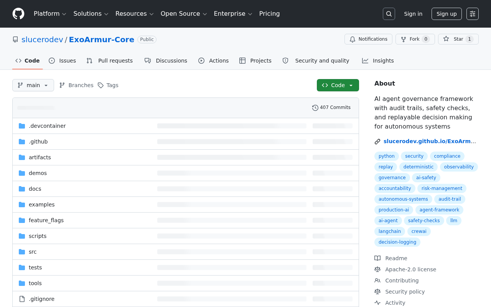Image resolution: width=491 pixels, height=307 pixels.
Task: Open the slucerodev.github.io website link
Action: (430, 141)
